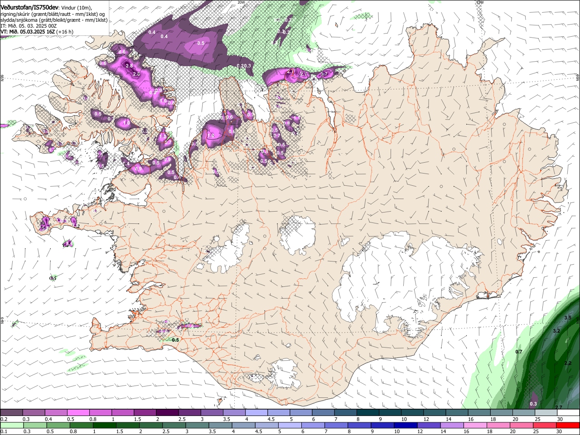
Task: Pick the dark teal 9–10 snow scale swatch
Action: [390, 413]
